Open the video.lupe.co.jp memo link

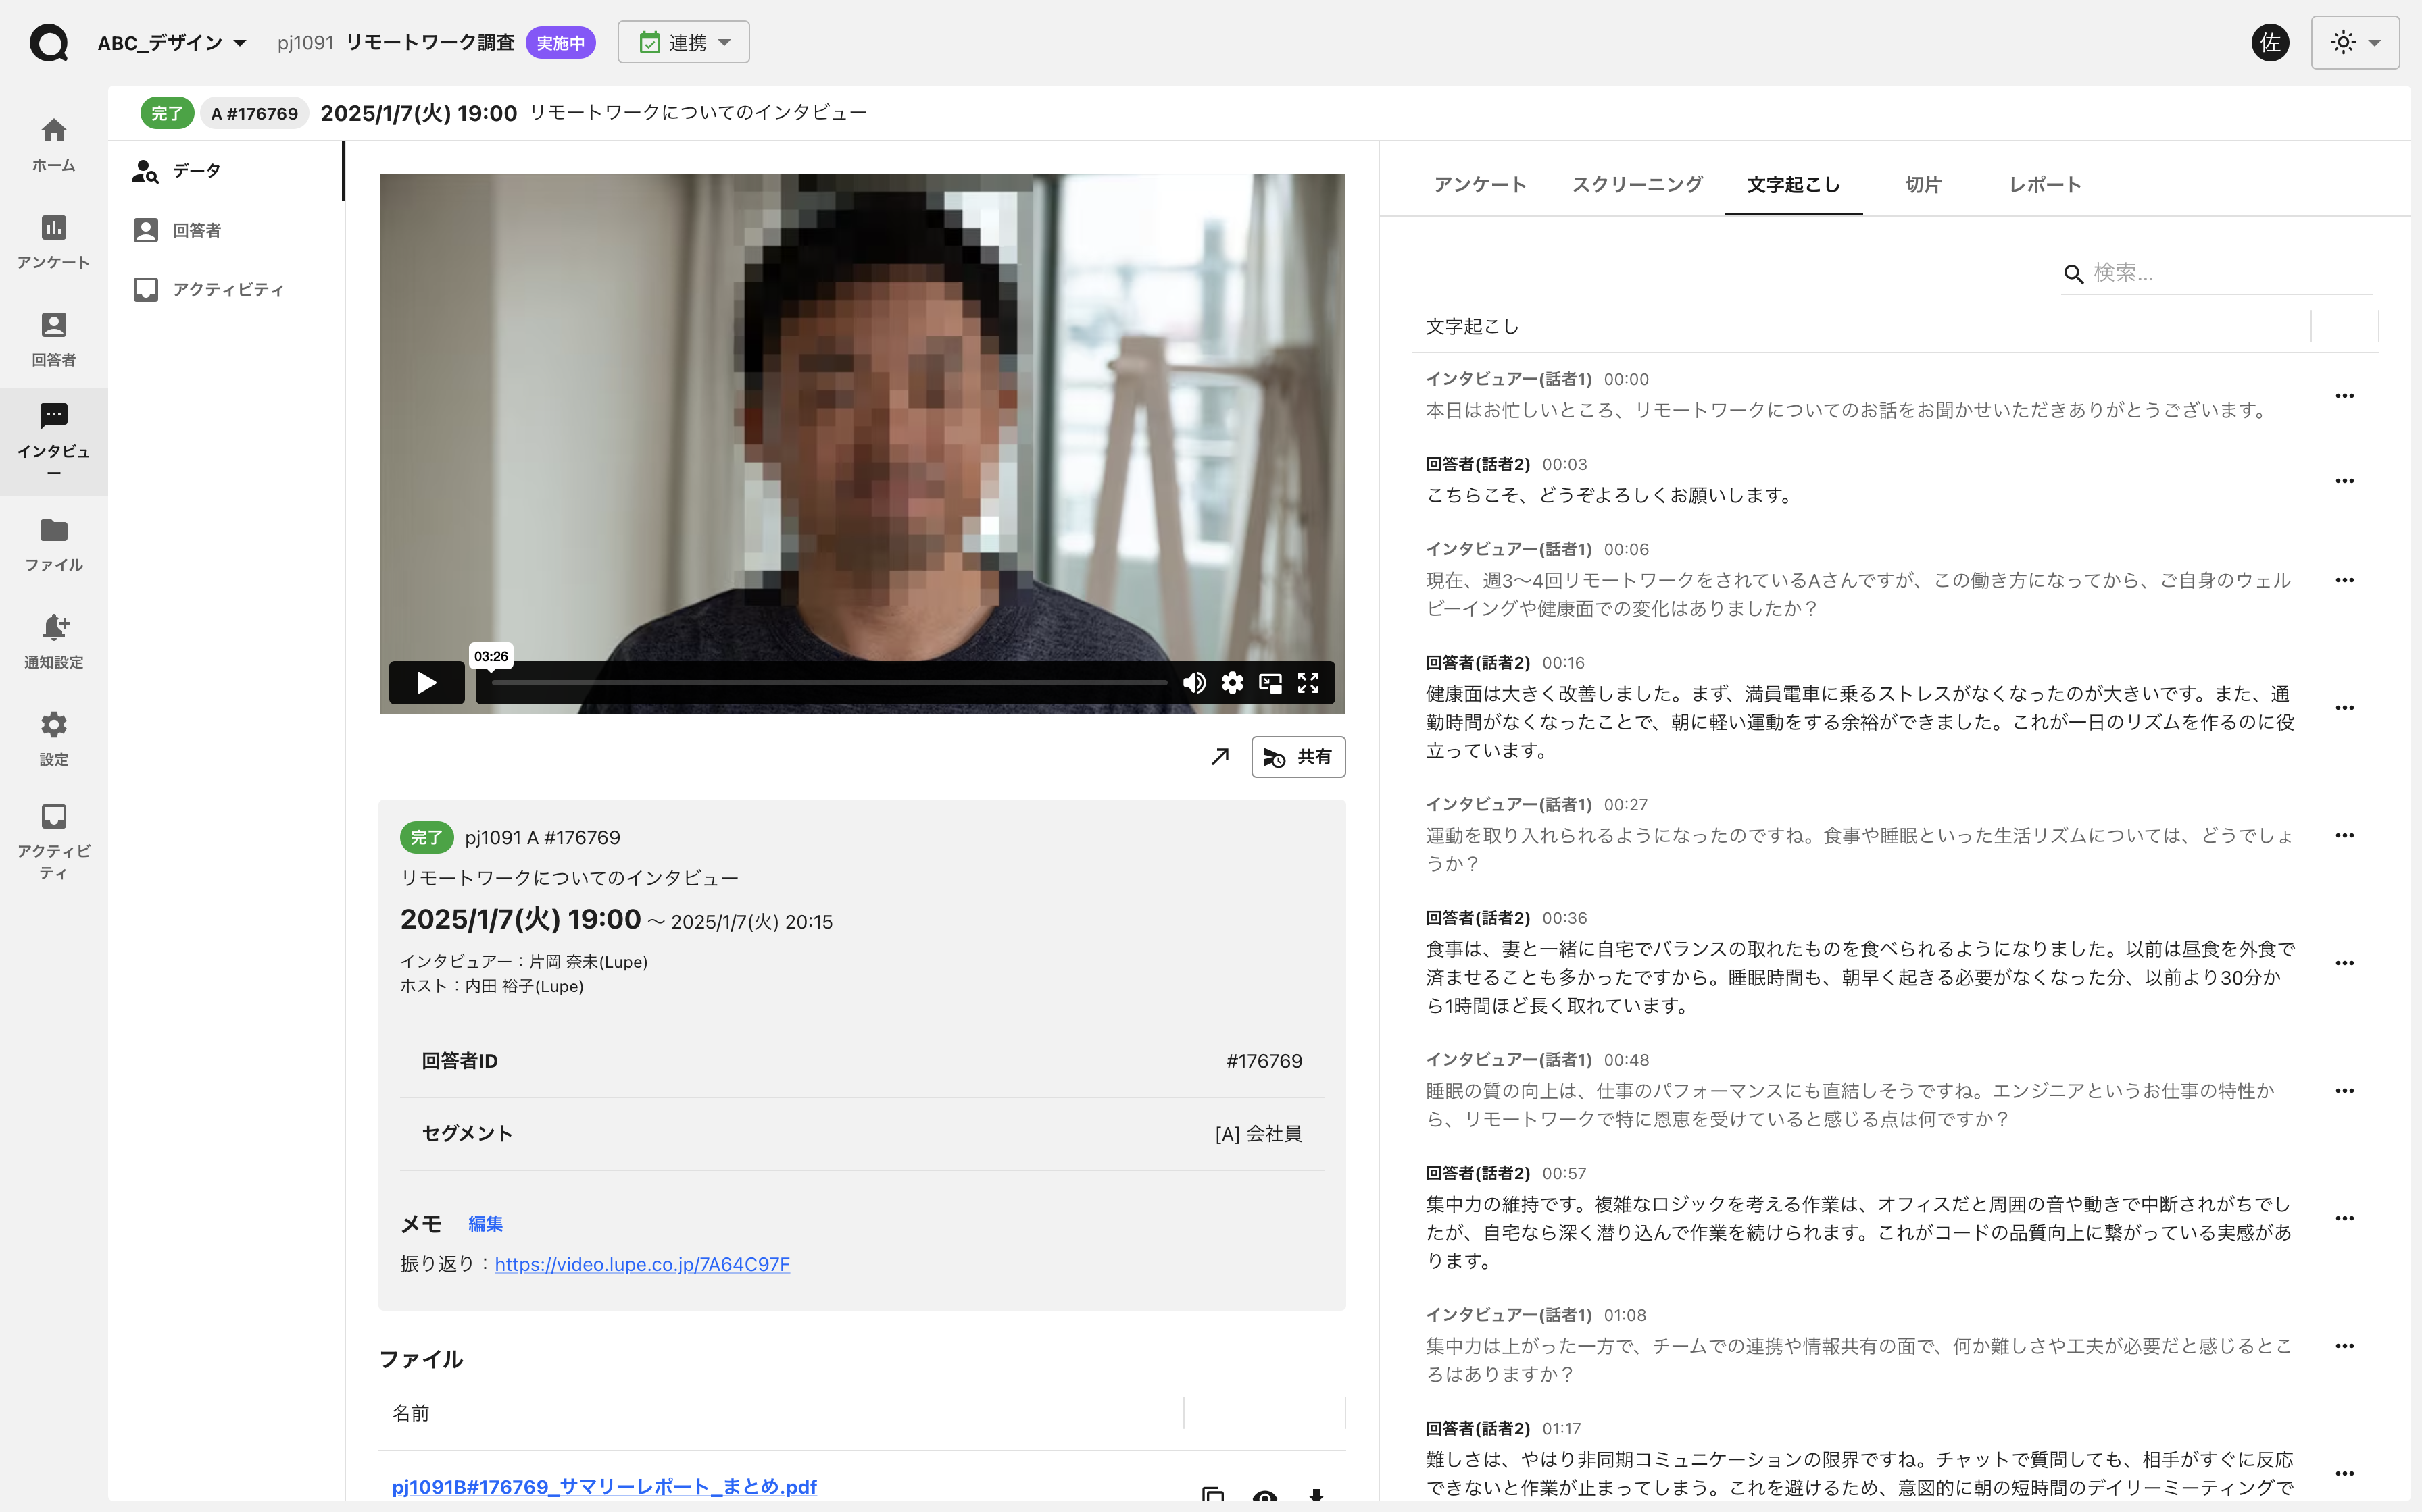pos(641,1264)
